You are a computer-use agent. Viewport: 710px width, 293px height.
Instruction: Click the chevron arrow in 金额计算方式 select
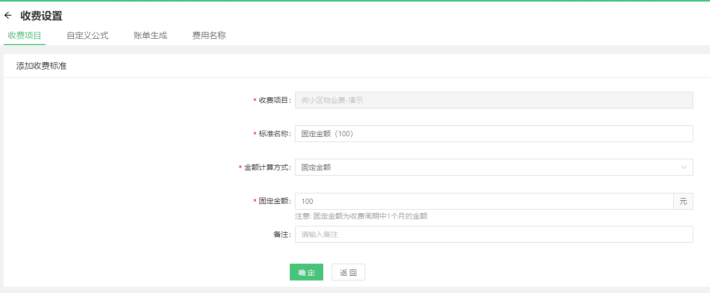[683, 167]
